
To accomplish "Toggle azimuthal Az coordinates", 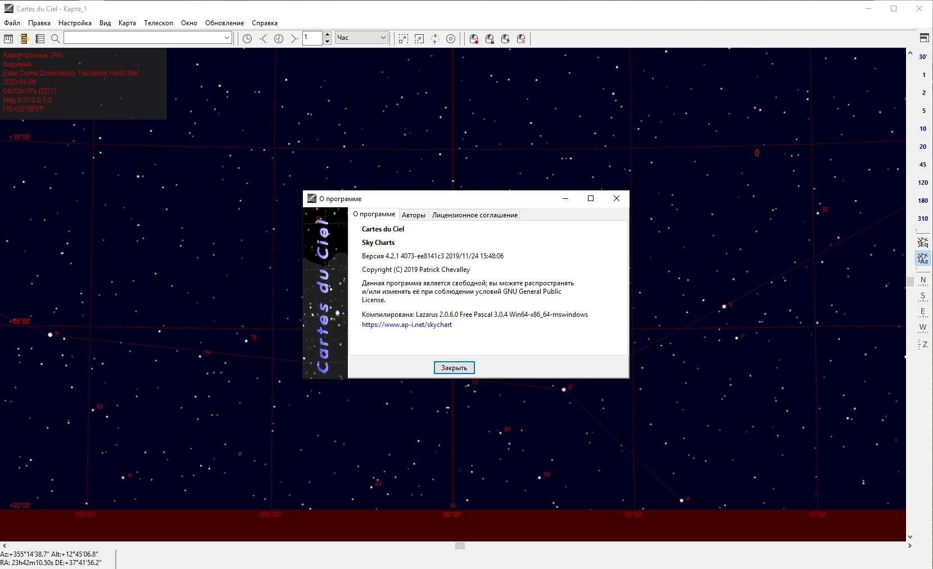I will [923, 258].
